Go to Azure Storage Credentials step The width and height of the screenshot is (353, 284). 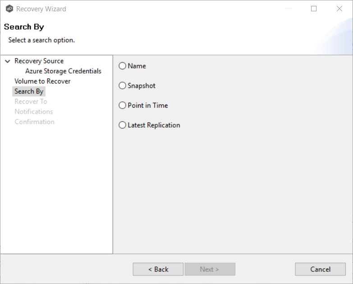[x=63, y=71]
